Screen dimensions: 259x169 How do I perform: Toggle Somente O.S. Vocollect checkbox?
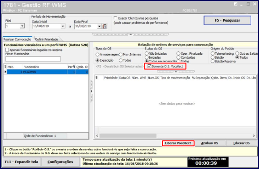149,66
